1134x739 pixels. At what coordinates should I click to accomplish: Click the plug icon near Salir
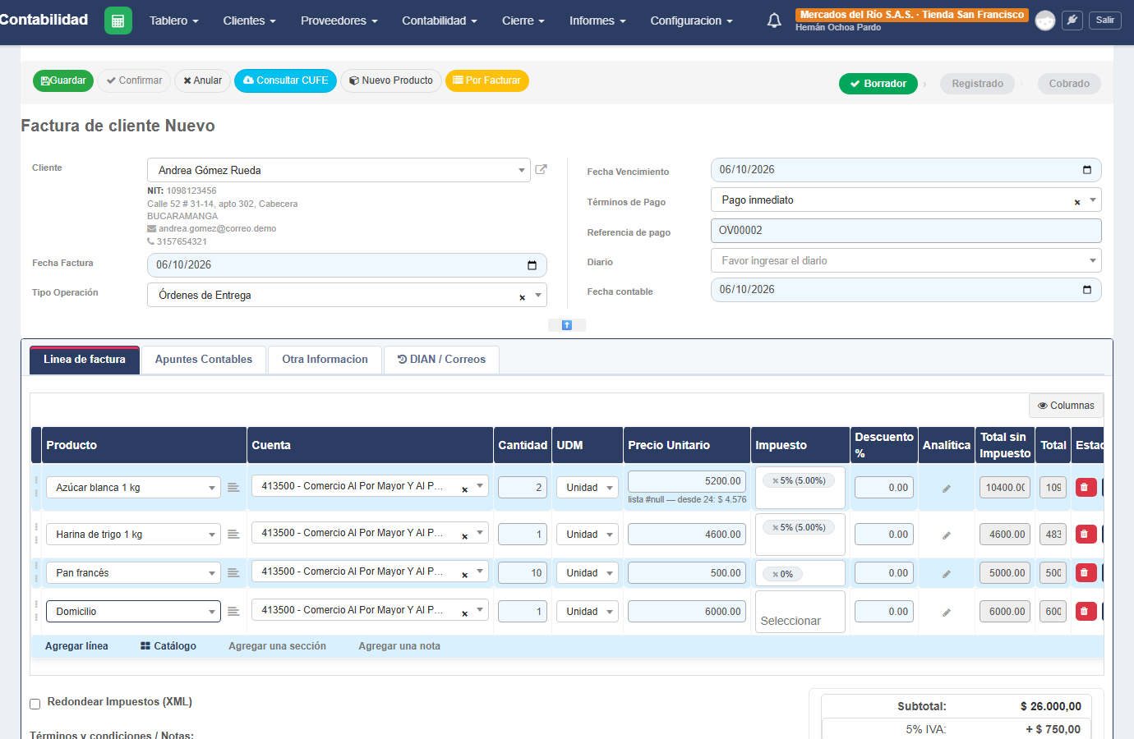(x=1072, y=21)
